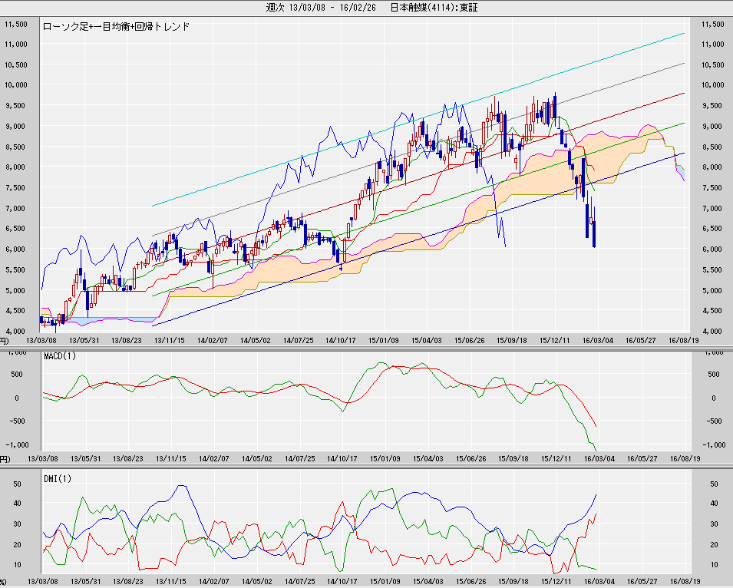This screenshot has width=733, height=588.
Task: Select the ローソク足+一目均衡+回帰トレンド chart label
Action: point(117,26)
